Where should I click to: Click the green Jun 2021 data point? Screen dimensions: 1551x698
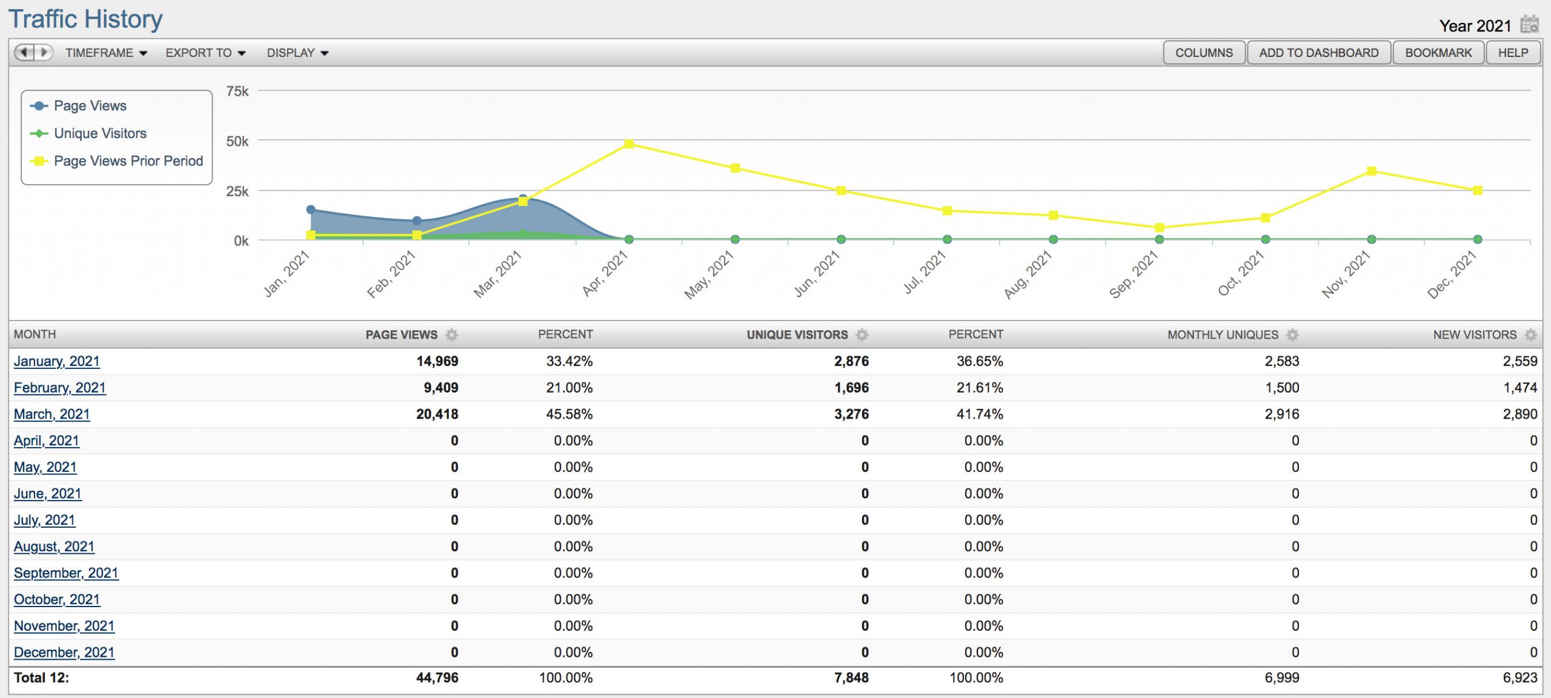(841, 239)
